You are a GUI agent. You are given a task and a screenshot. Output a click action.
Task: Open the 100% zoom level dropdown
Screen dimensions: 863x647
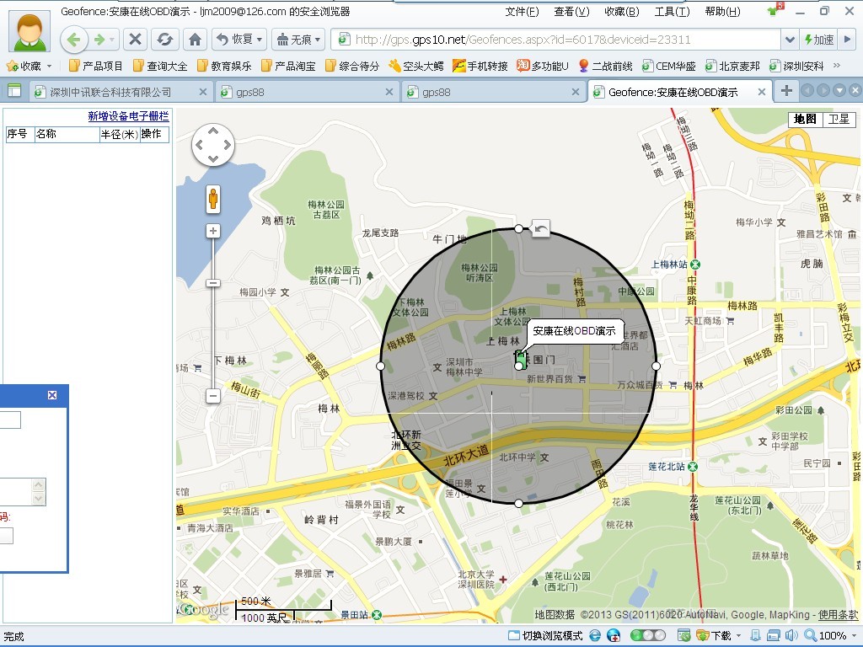[x=855, y=636]
